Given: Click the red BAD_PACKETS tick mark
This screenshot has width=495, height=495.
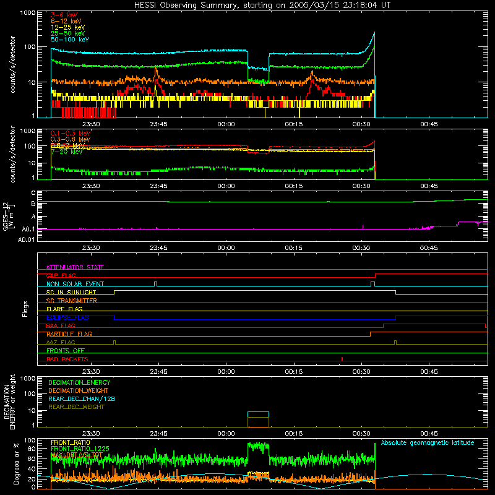Looking at the screenshot, I should click(342, 359).
